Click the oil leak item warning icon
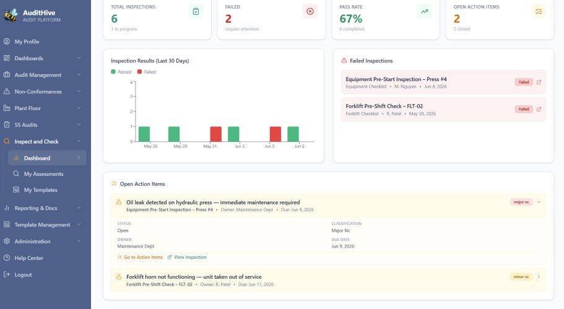 119,202
